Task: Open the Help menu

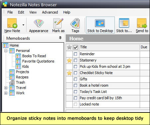Action: 67,12
